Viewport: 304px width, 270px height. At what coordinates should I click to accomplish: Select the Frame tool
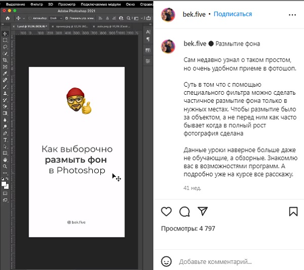coord(5,67)
